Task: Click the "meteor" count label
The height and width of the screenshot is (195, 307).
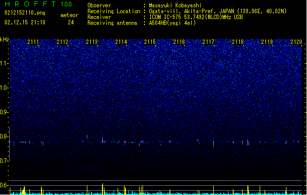Action: pos(69,15)
